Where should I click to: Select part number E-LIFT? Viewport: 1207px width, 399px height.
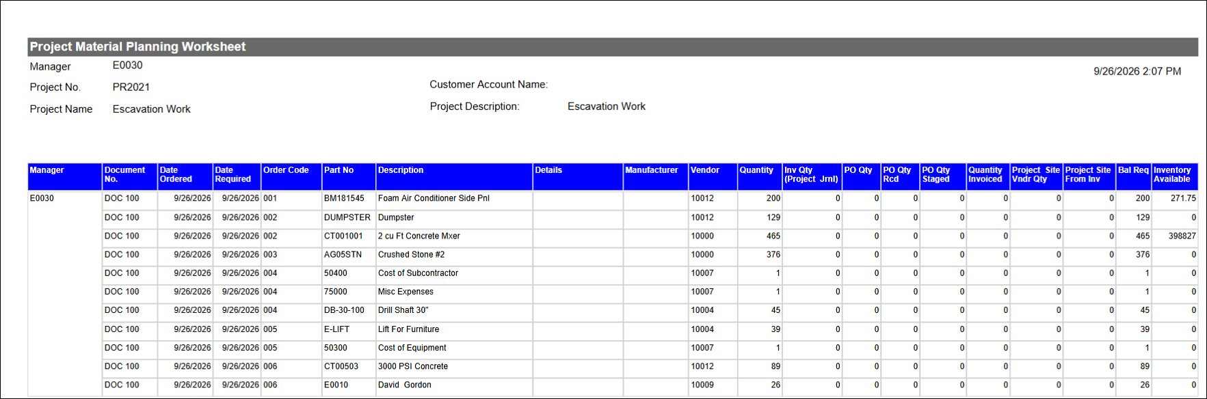336,329
